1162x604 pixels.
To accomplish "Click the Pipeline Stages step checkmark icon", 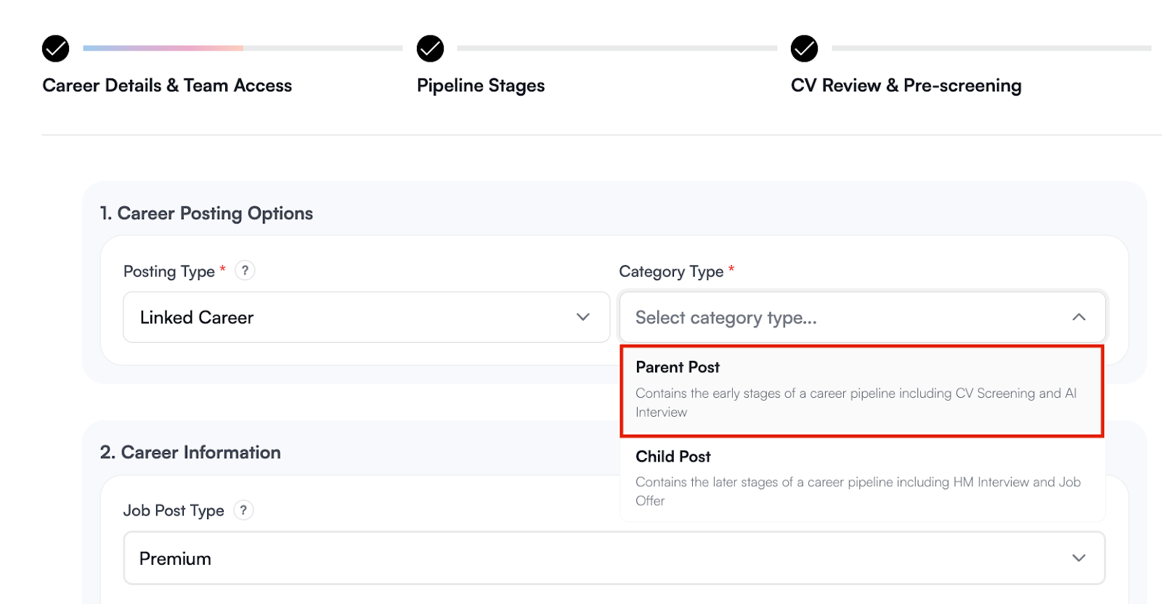I will (x=430, y=49).
